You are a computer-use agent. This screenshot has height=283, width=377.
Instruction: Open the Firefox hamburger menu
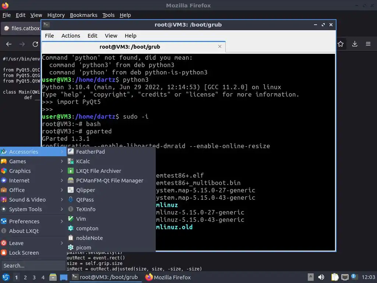coord(368,44)
